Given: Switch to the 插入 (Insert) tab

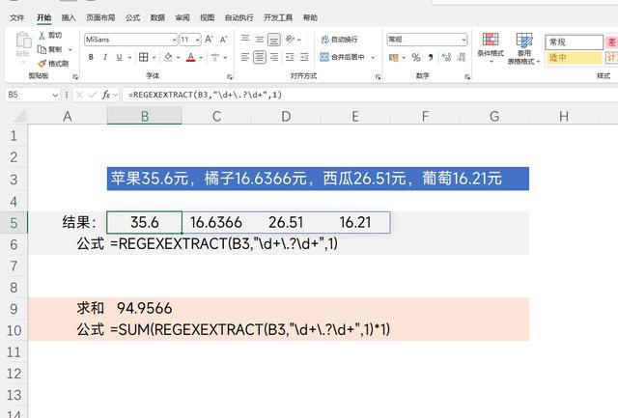Looking at the screenshot, I should [x=69, y=17].
